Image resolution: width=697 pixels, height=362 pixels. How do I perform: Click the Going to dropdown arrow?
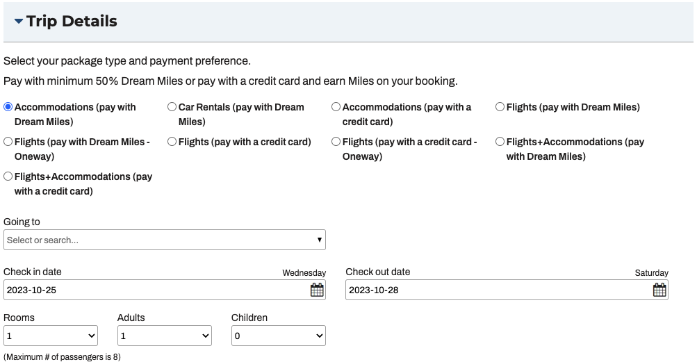pyautogui.click(x=319, y=240)
